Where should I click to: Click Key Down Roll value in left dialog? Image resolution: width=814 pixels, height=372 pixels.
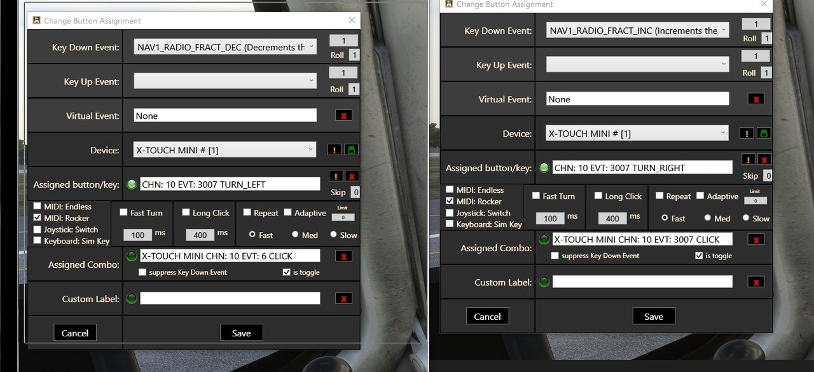click(355, 55)
